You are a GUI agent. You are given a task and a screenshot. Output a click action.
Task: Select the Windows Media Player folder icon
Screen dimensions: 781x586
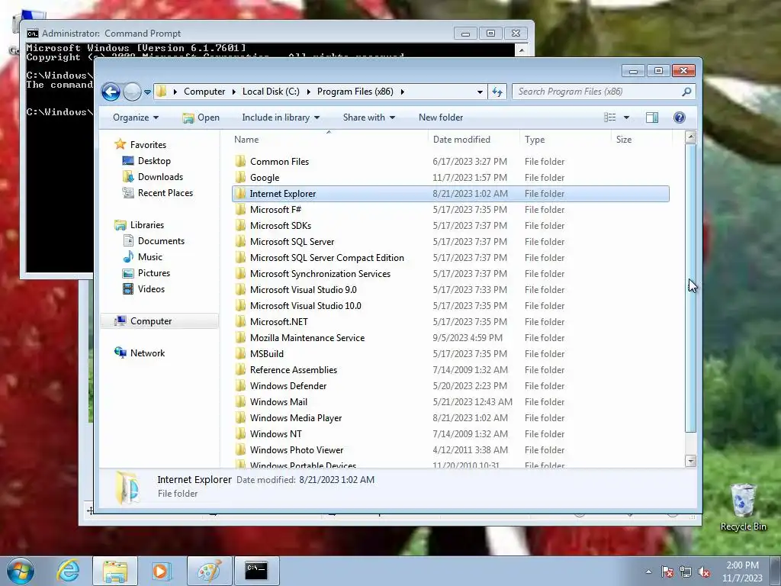(x=240, y=417)
